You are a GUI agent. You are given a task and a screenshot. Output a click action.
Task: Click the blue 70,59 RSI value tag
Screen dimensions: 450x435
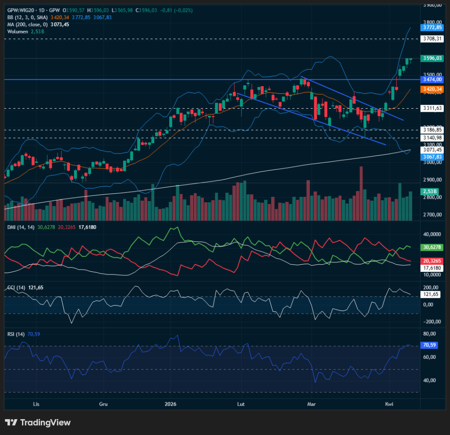tap(429, 345)
